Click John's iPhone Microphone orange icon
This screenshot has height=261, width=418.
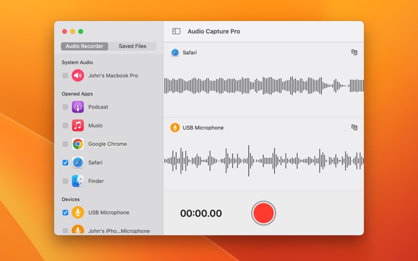[78, 230]
